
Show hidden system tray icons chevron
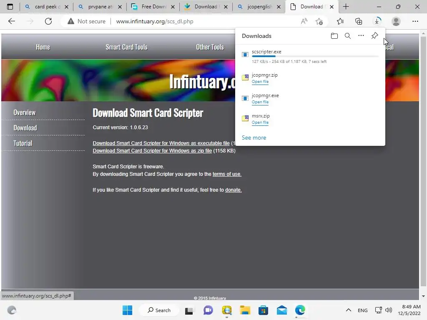pyautogui.click(x=348, y=310)
